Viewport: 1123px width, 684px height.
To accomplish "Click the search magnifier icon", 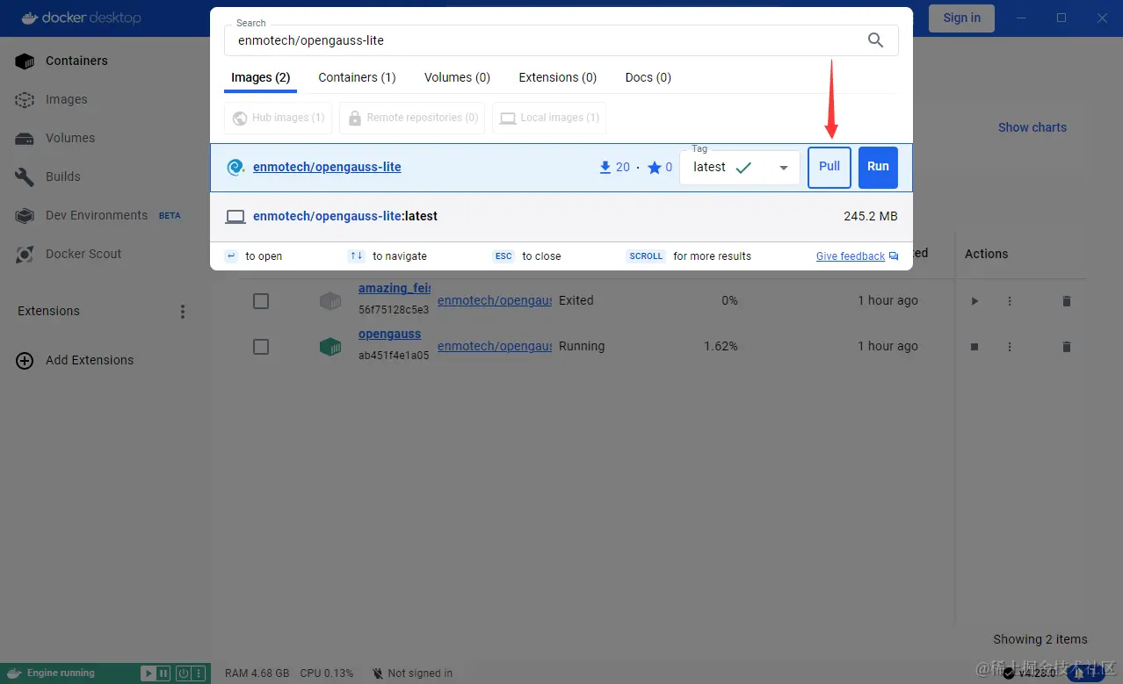I will (x=875, y=40).
